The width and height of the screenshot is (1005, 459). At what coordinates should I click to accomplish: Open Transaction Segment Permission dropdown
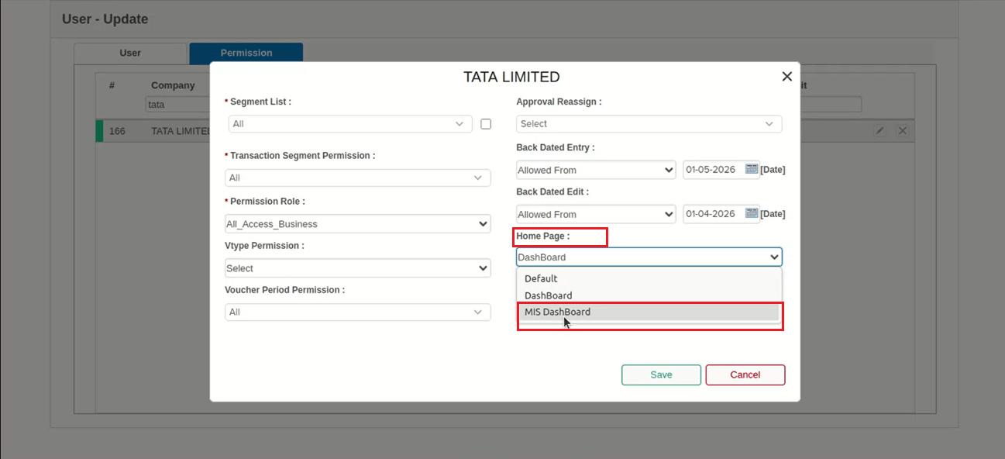(358, 178)
